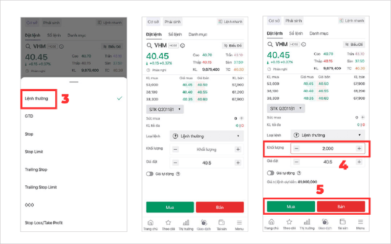Tap green Mua button in middle screen
Screen dimensions: 391x244
tap(170, 207)
